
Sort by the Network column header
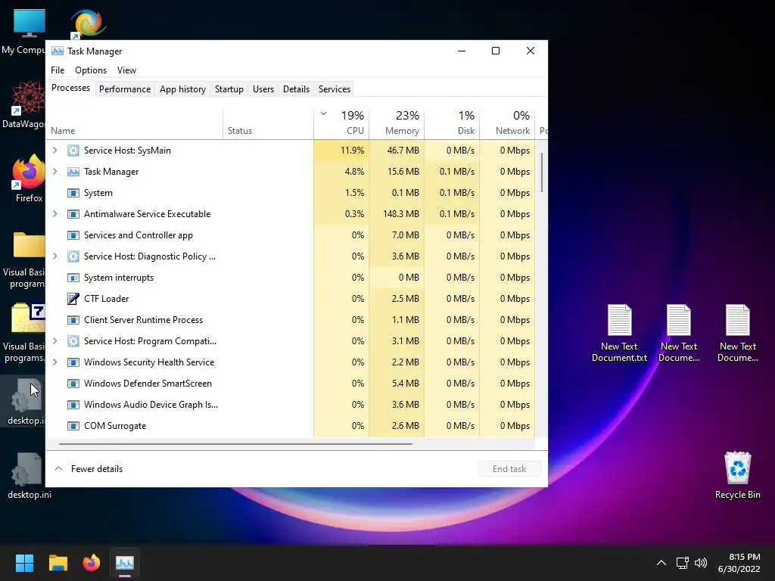[508, 123]
